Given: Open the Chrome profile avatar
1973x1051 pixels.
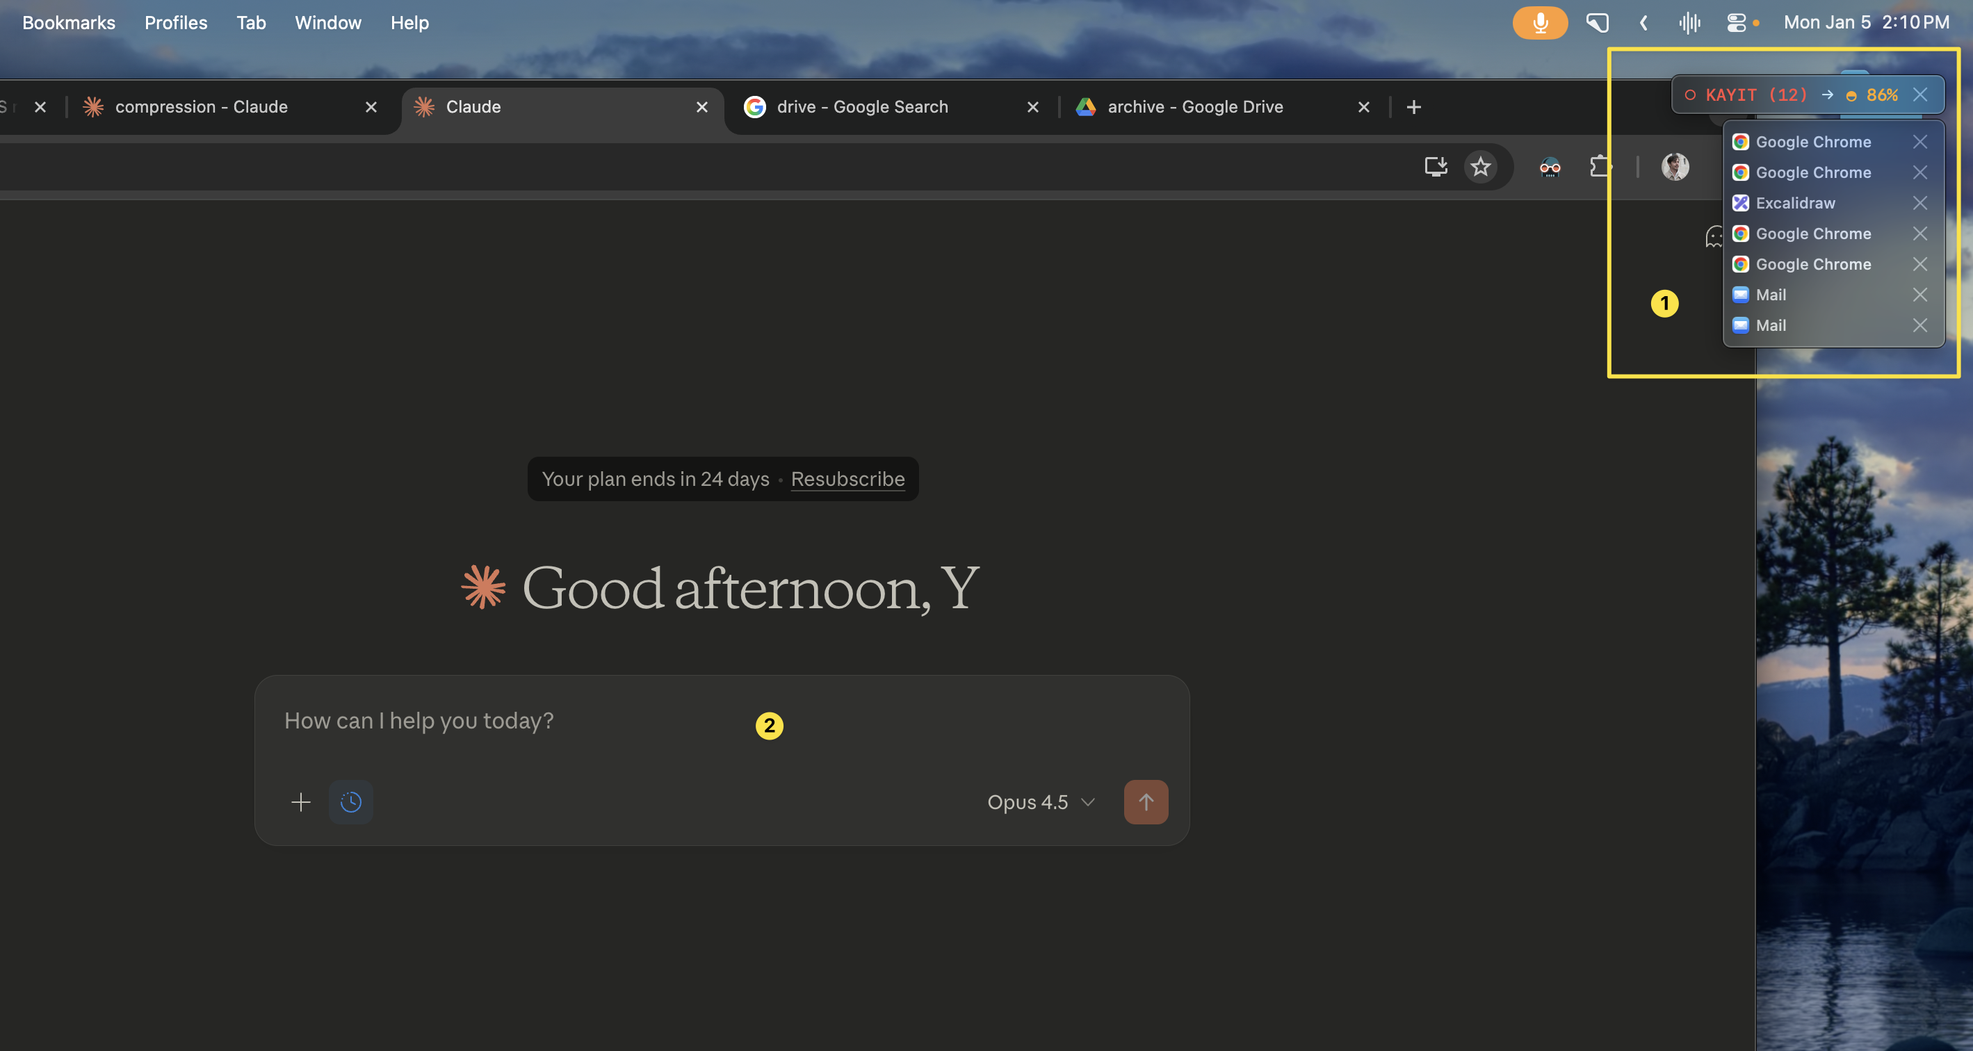Looking at the screenshot, I should 1674,166.
